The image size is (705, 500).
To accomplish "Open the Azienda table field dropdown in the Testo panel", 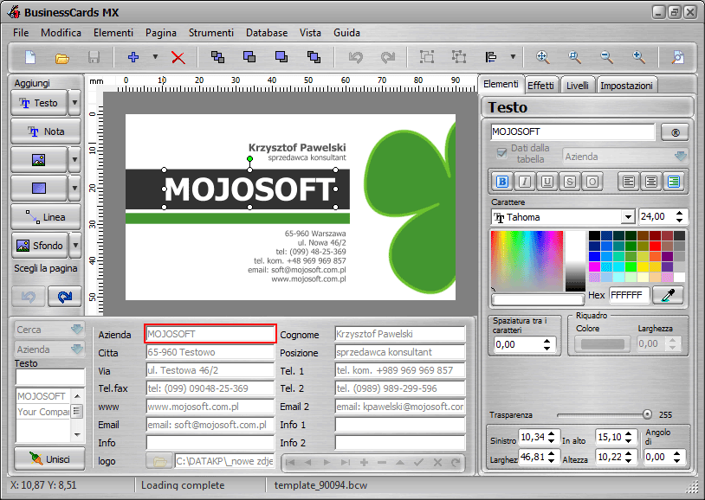I will 680,157.
